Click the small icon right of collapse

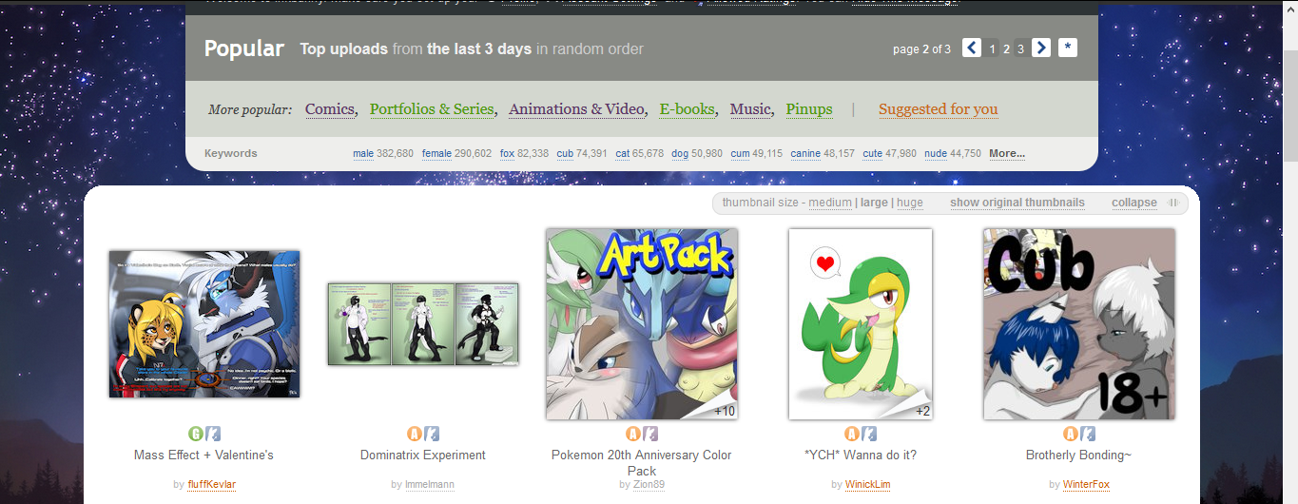click(x=1174, y=203)
